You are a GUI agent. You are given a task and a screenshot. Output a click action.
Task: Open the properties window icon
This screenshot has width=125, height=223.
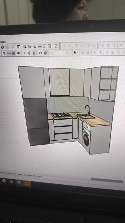(19, 46)
